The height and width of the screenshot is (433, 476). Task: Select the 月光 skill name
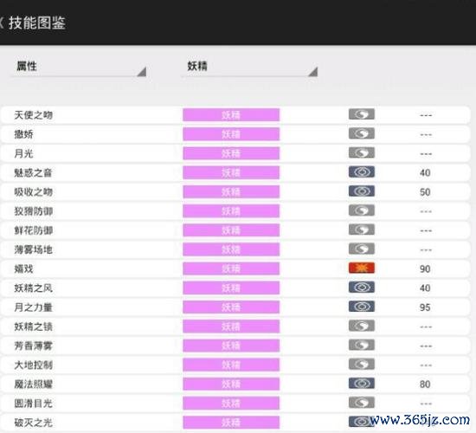23,153
